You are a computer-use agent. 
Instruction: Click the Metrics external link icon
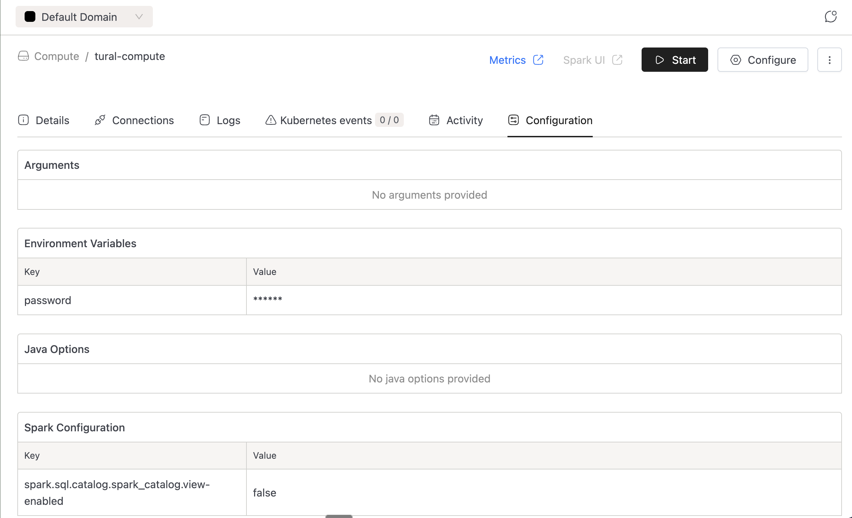coord(538,60)
